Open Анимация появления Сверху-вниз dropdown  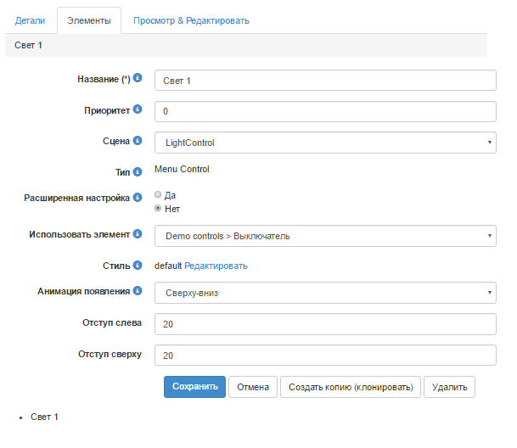325,294
